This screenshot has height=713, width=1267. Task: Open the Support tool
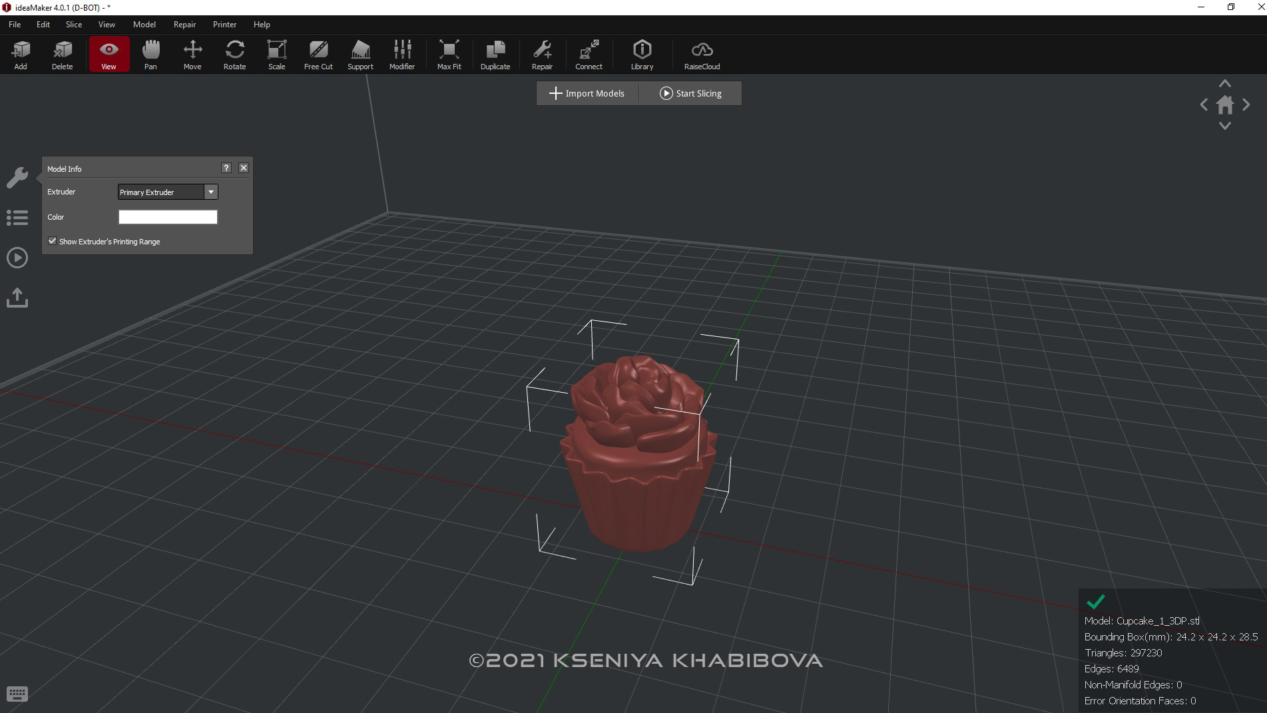pyautogui.click(x=360, y=55)
